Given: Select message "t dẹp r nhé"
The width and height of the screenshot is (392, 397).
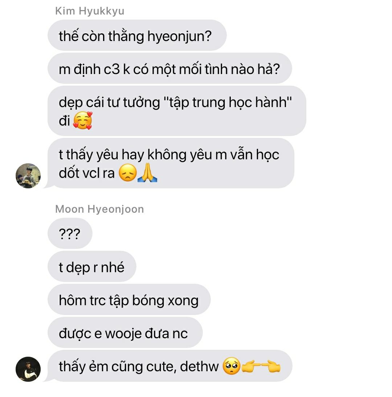Looking at the screenshot, I should tap(92, 266).
